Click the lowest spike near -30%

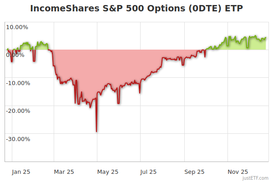pyautogui.click(x=96, y=131)
